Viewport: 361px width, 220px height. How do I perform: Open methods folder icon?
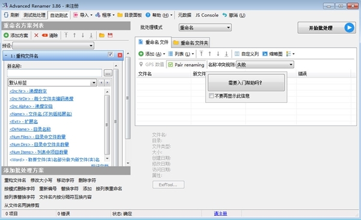[x=102, y=35]
